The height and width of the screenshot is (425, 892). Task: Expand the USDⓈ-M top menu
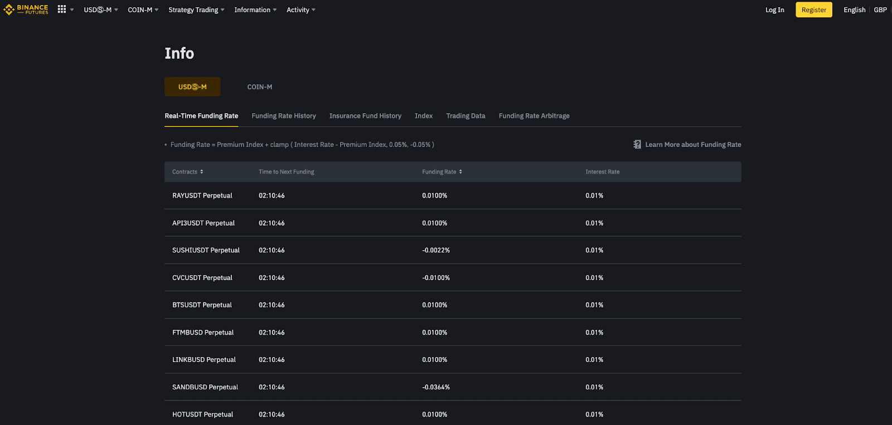[x=101, y=10]
